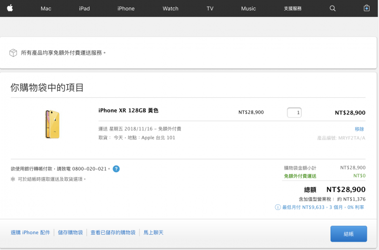This screenshot has width=379, height=250.
Task: Click the 購物袋金額小計 subtotal label
Action: tap(300, 168)
